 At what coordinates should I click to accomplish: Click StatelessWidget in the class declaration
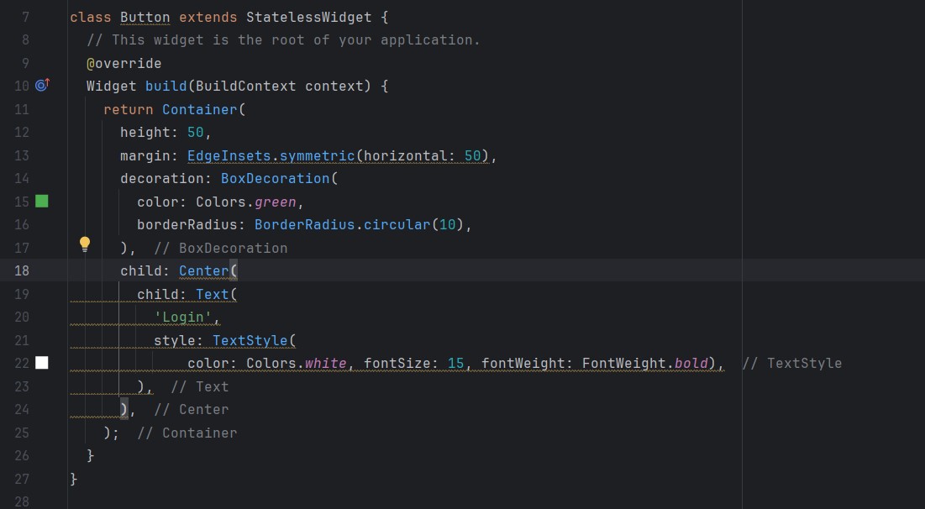tap(309, 18)
